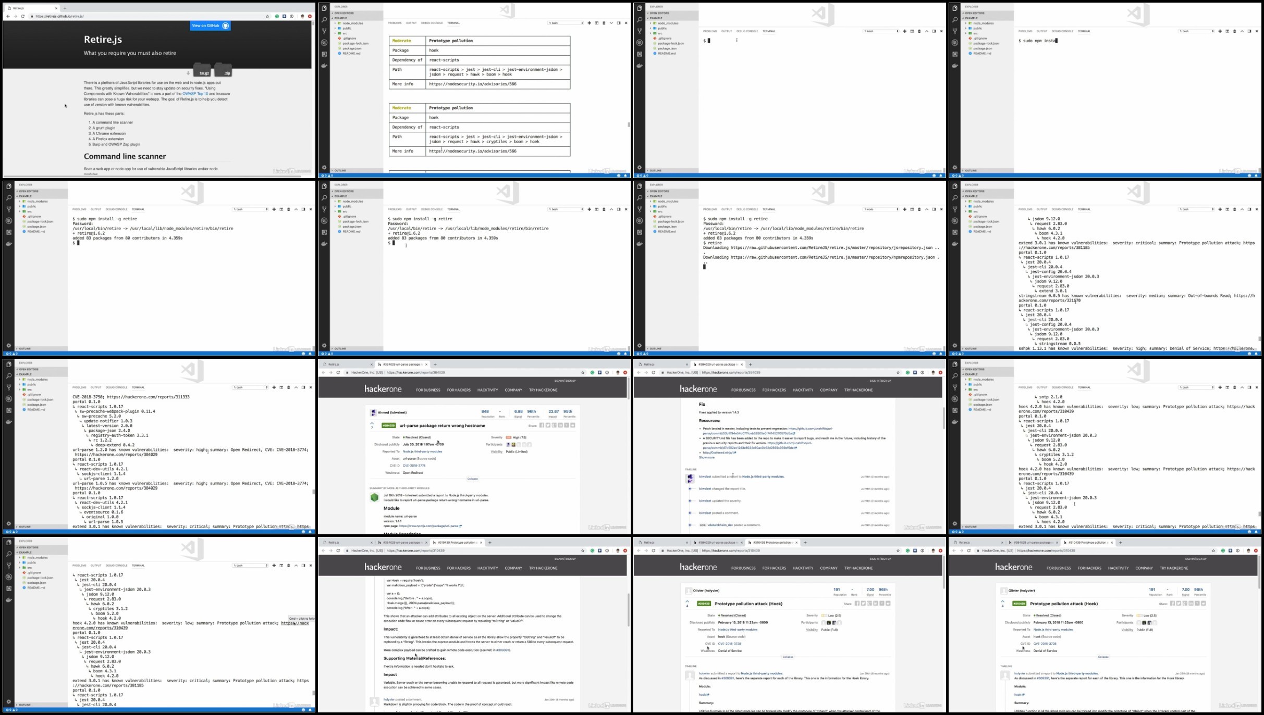The height and width of the screenshot is (715, 1264).
Task: Open Node.js third-party modules link in Ahmed's report details
Action: click(x=422, y=451)
